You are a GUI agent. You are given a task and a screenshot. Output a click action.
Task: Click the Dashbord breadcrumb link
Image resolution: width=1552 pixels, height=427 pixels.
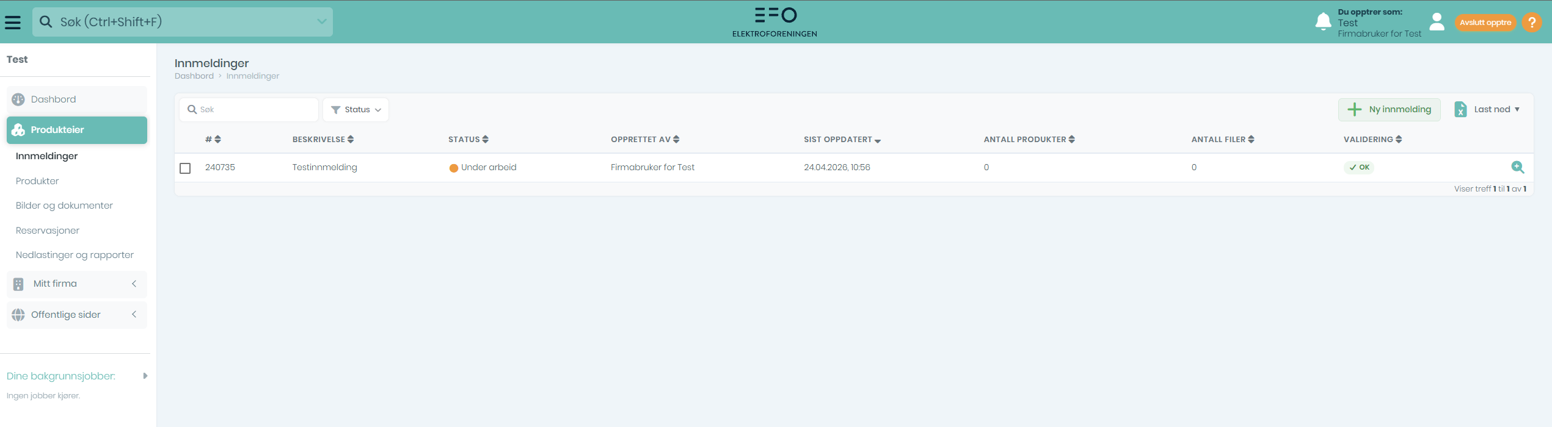pos(194,76)
